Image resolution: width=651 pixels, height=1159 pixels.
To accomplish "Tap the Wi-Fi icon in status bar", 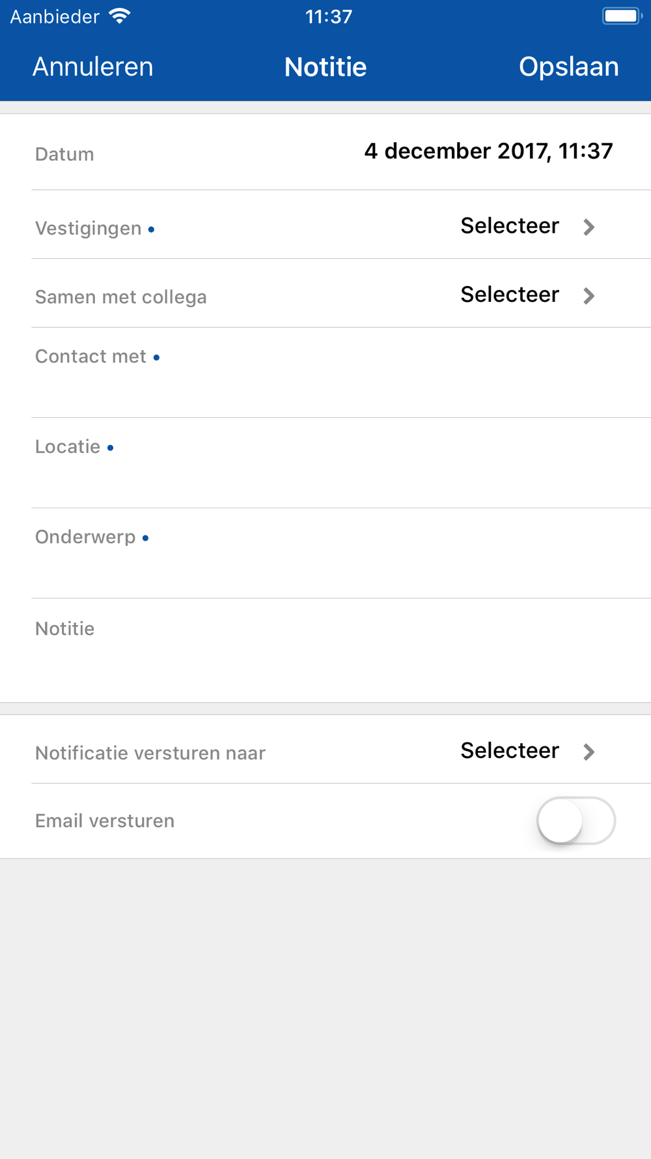I will [x=120, y=16].
